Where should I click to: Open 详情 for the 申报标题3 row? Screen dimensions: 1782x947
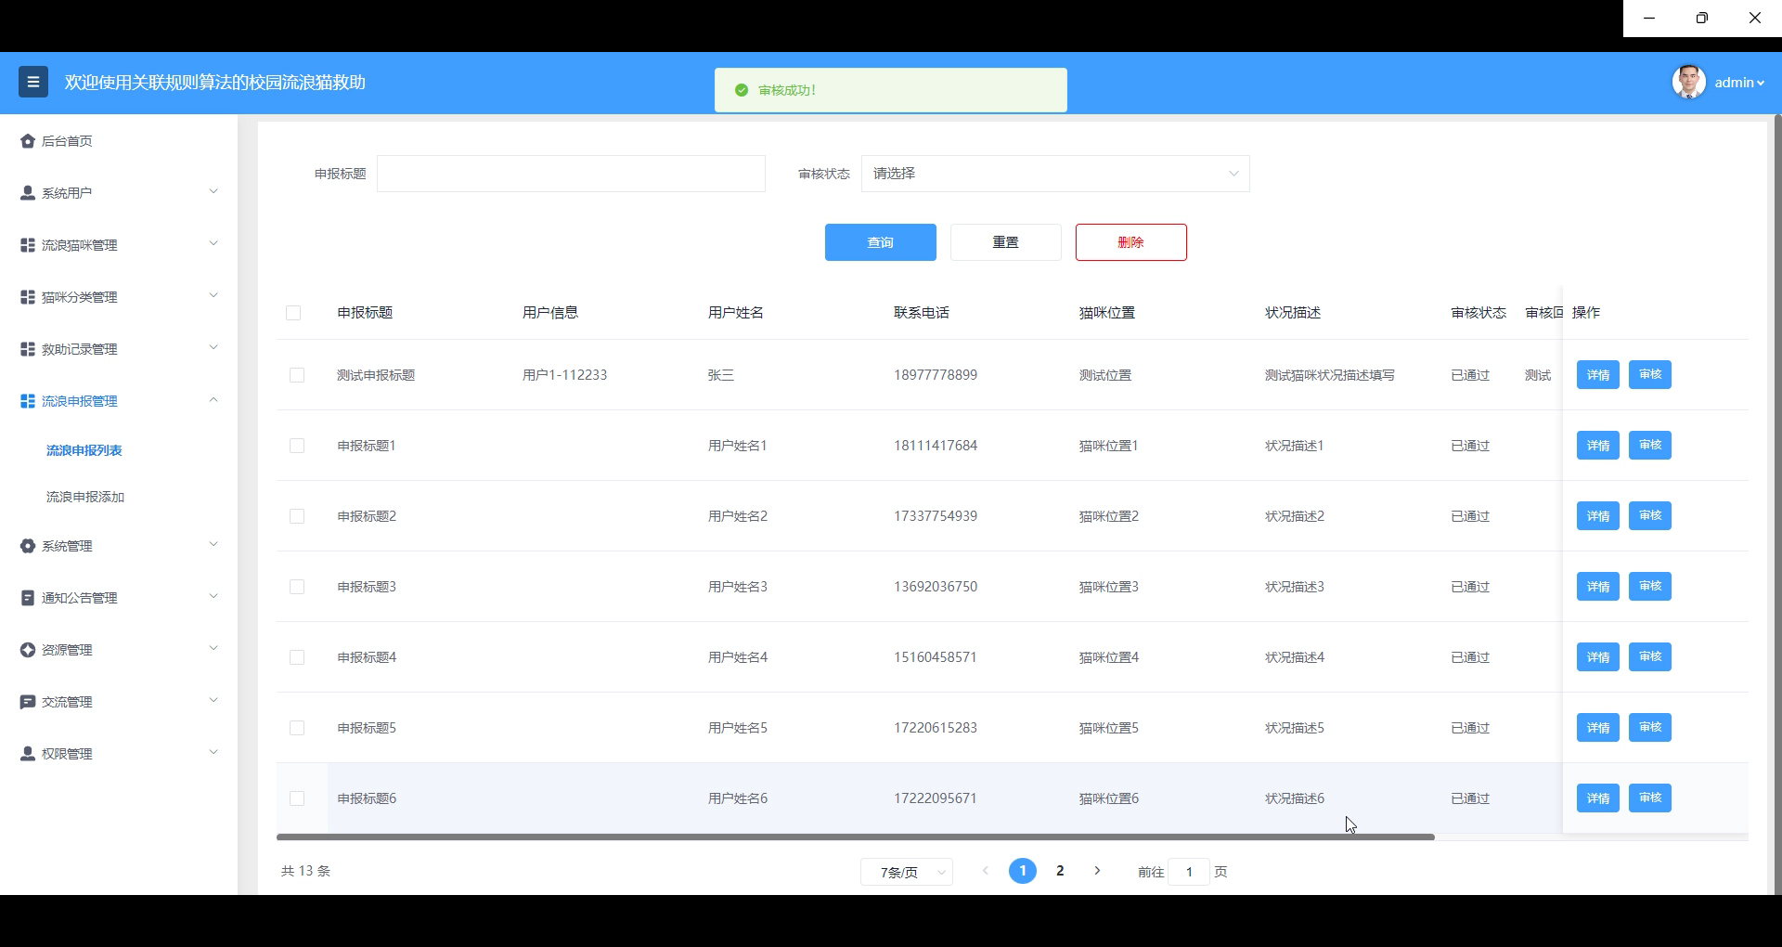(1597, 587)
